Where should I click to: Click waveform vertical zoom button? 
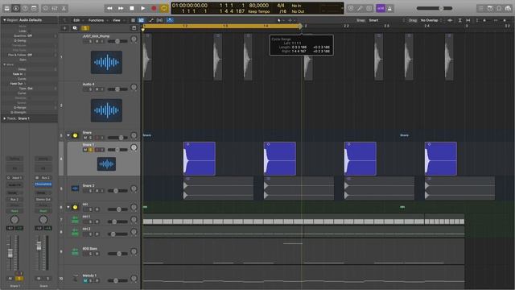point(450,20)
